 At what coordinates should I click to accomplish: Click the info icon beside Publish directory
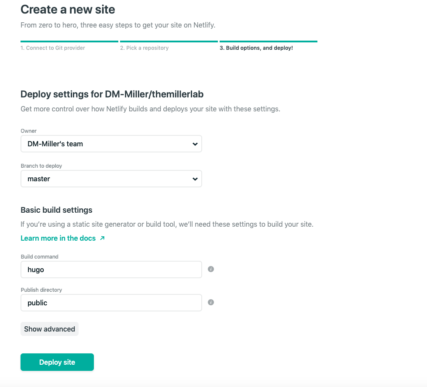pyautogui.click(x=211, y=302)
